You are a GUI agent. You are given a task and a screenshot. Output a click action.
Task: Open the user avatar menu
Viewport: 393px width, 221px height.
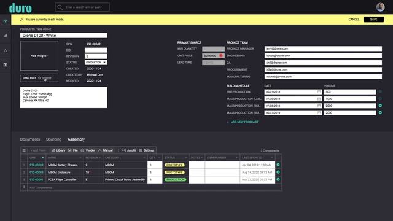(380, 7)
